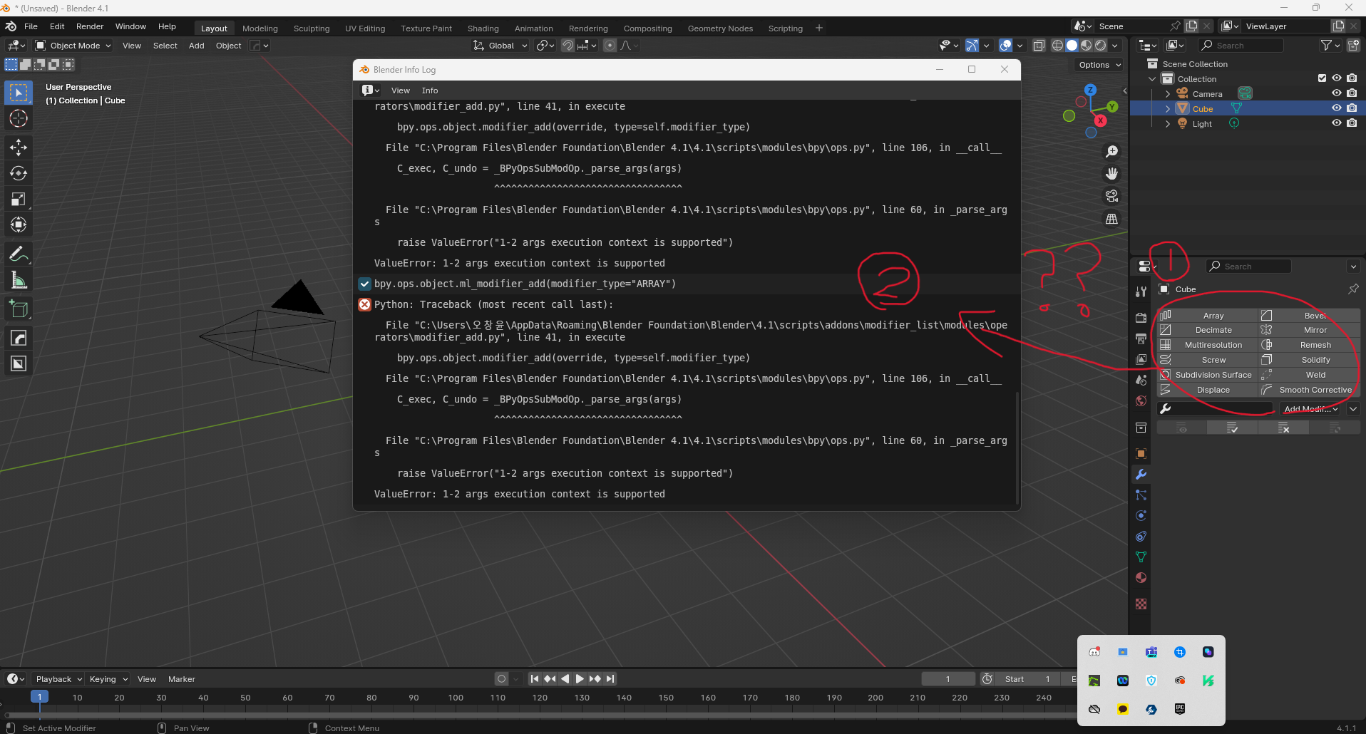
Task: Open the Window menu
Action: 130,26
